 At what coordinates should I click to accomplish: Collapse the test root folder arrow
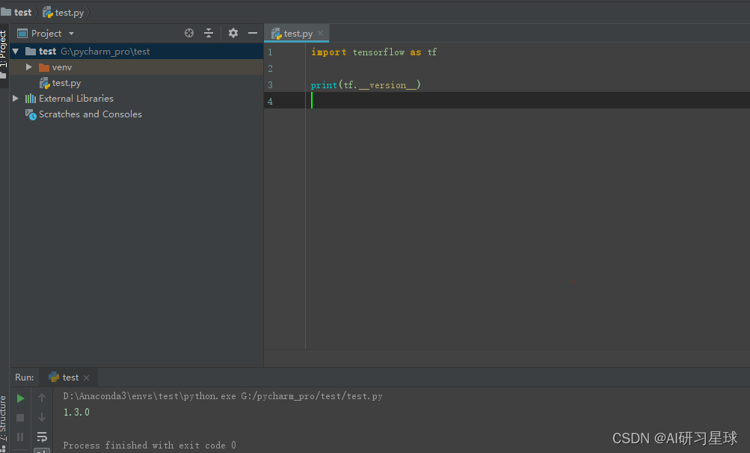(x=15, y=51)
